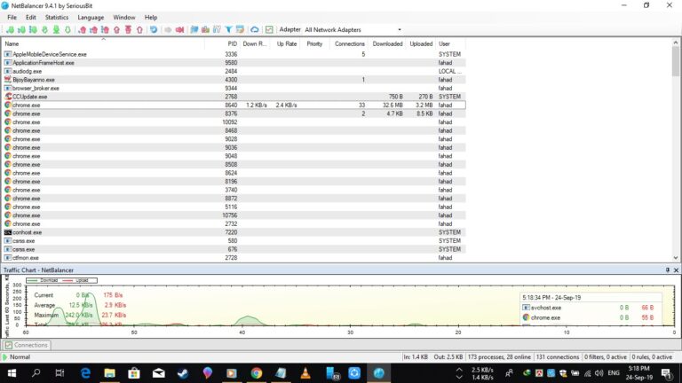Set low upload priority (first red toolbar icon)
Viewport: 682px width, 383px height.
[83, 29]
